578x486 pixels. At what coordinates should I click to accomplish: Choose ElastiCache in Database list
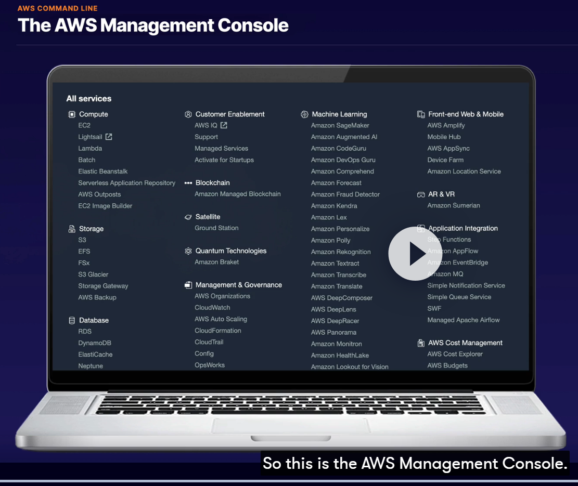tap(96, 354)
